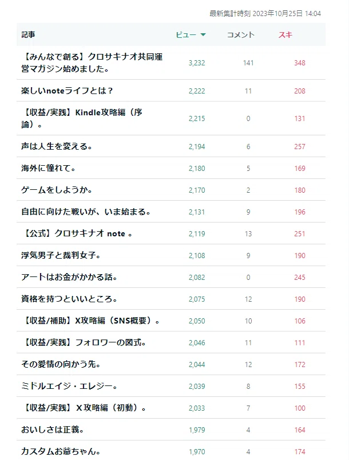Open the article ミドルエイジ・エレジー。
Viewport: 349px width, 460px height.
pyautogui.click(x=69, y=386)
